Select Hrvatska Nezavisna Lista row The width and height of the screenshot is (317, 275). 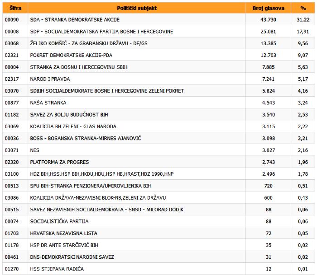tap(158, 233)
